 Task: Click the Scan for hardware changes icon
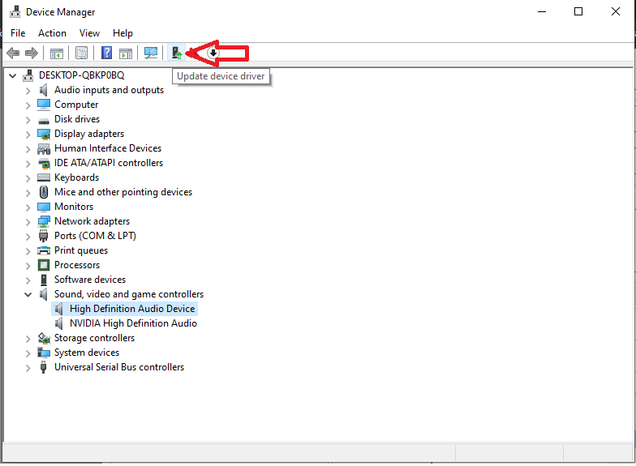point(151,53)
